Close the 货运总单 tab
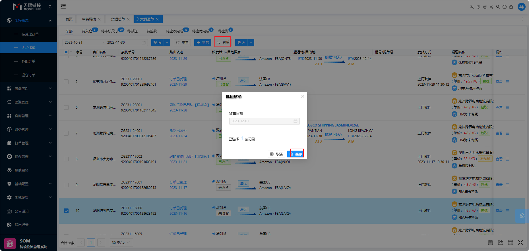 coord(128,19)
